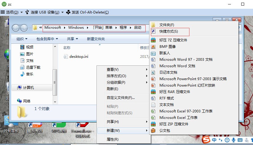Open the 连接 USB 设备(U) dropdown
The height and width of the screenshot is (145, 253).
point(44,12)
